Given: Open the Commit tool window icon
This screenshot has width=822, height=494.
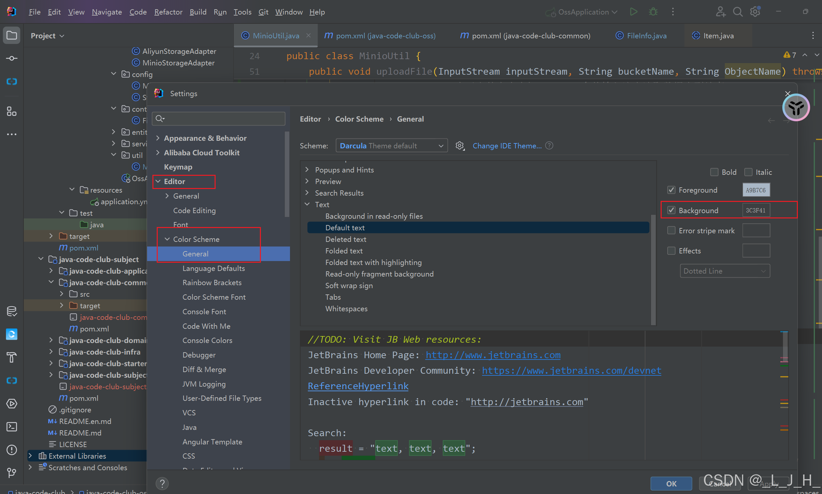Looking at the screenshot, I should [x=12, y=58].
